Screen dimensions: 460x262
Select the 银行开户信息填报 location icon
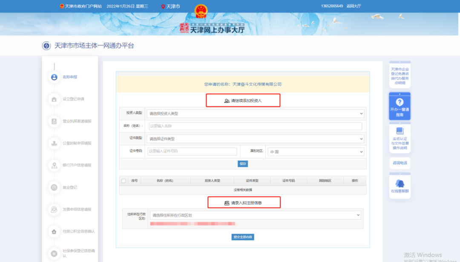point(54,165)
